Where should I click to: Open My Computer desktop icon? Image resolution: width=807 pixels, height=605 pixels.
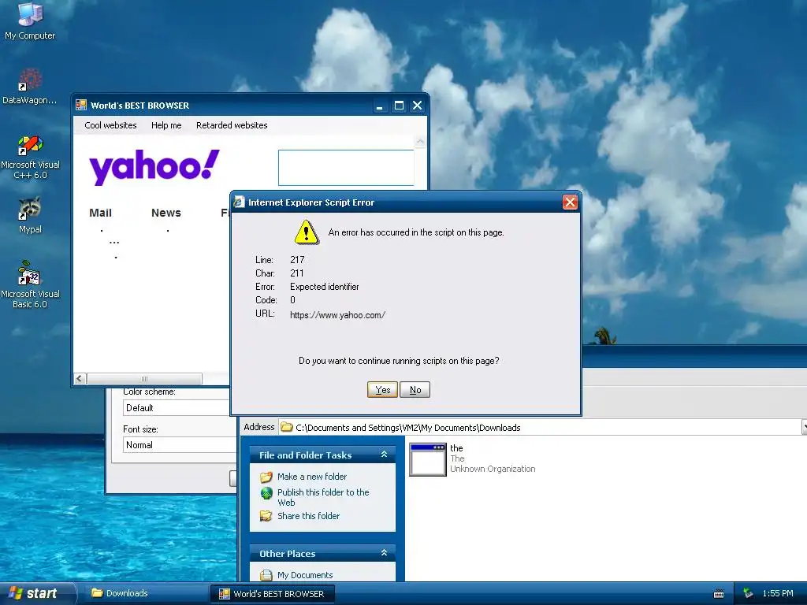pyautogui.click(x=30, y=21)
